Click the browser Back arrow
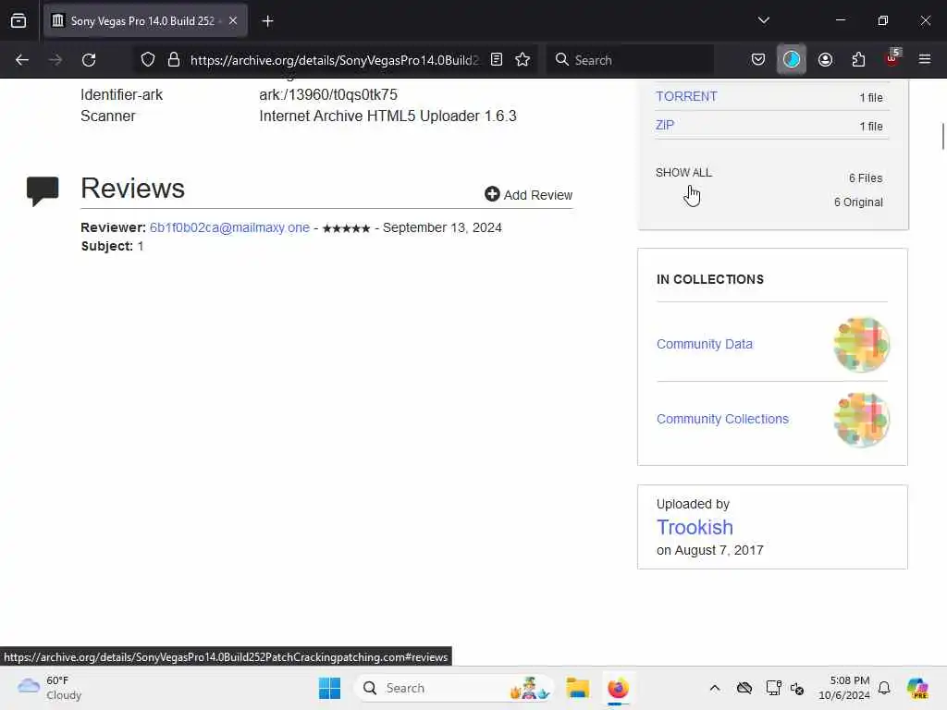The height and width of the screenshot is (710, 947). pos(22,60)
